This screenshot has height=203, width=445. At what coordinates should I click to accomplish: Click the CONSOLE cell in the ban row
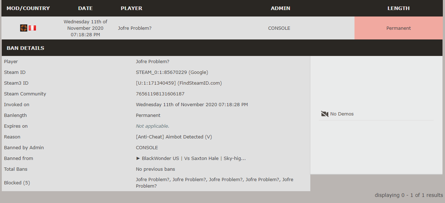coord(279,28)
